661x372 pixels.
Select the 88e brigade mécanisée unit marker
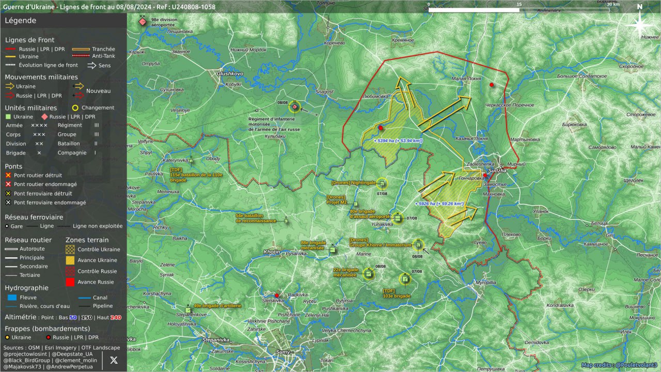(x=333, y=250)
